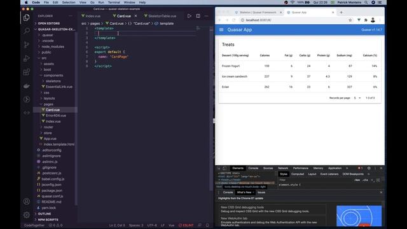Open the Source Control view
407x229 pixels.
pyautogui.click(x=27, y=45)
